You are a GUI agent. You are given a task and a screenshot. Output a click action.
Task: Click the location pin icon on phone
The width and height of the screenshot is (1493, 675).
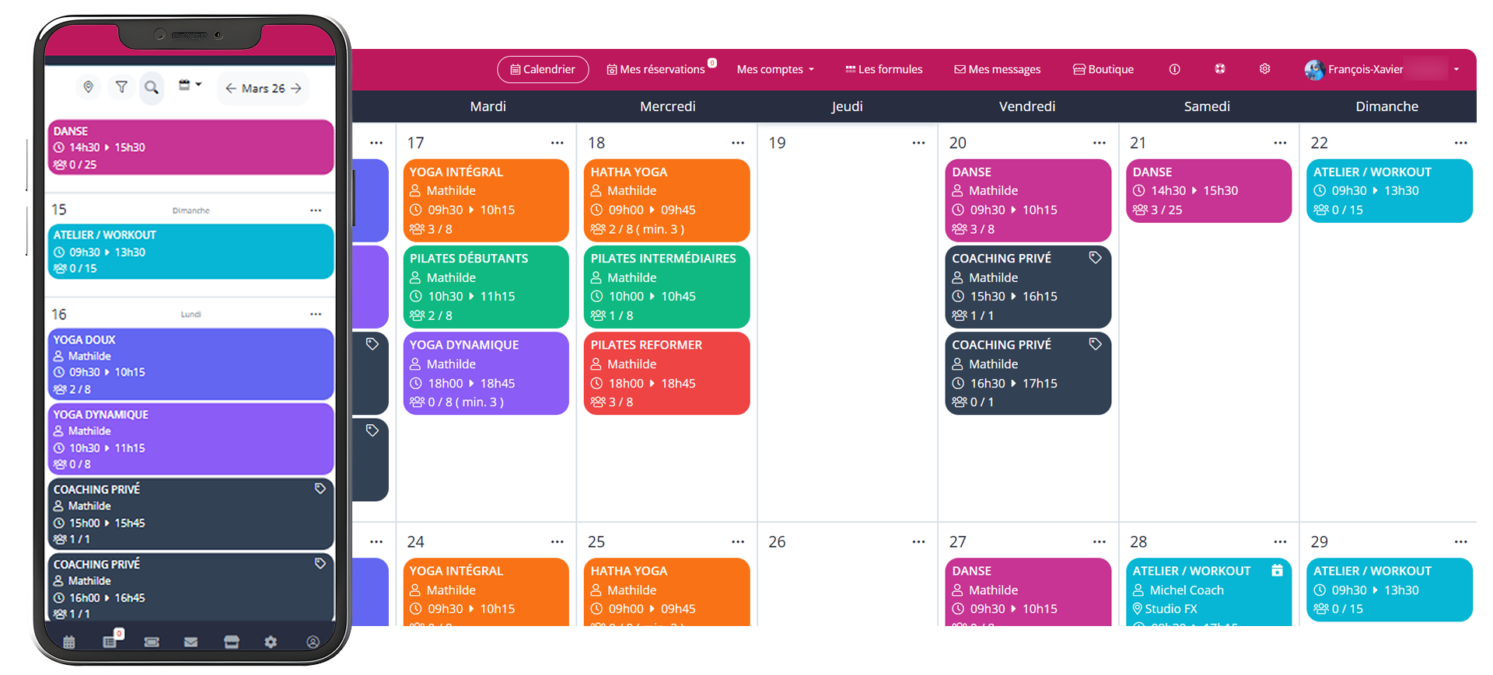click(89, 87)
